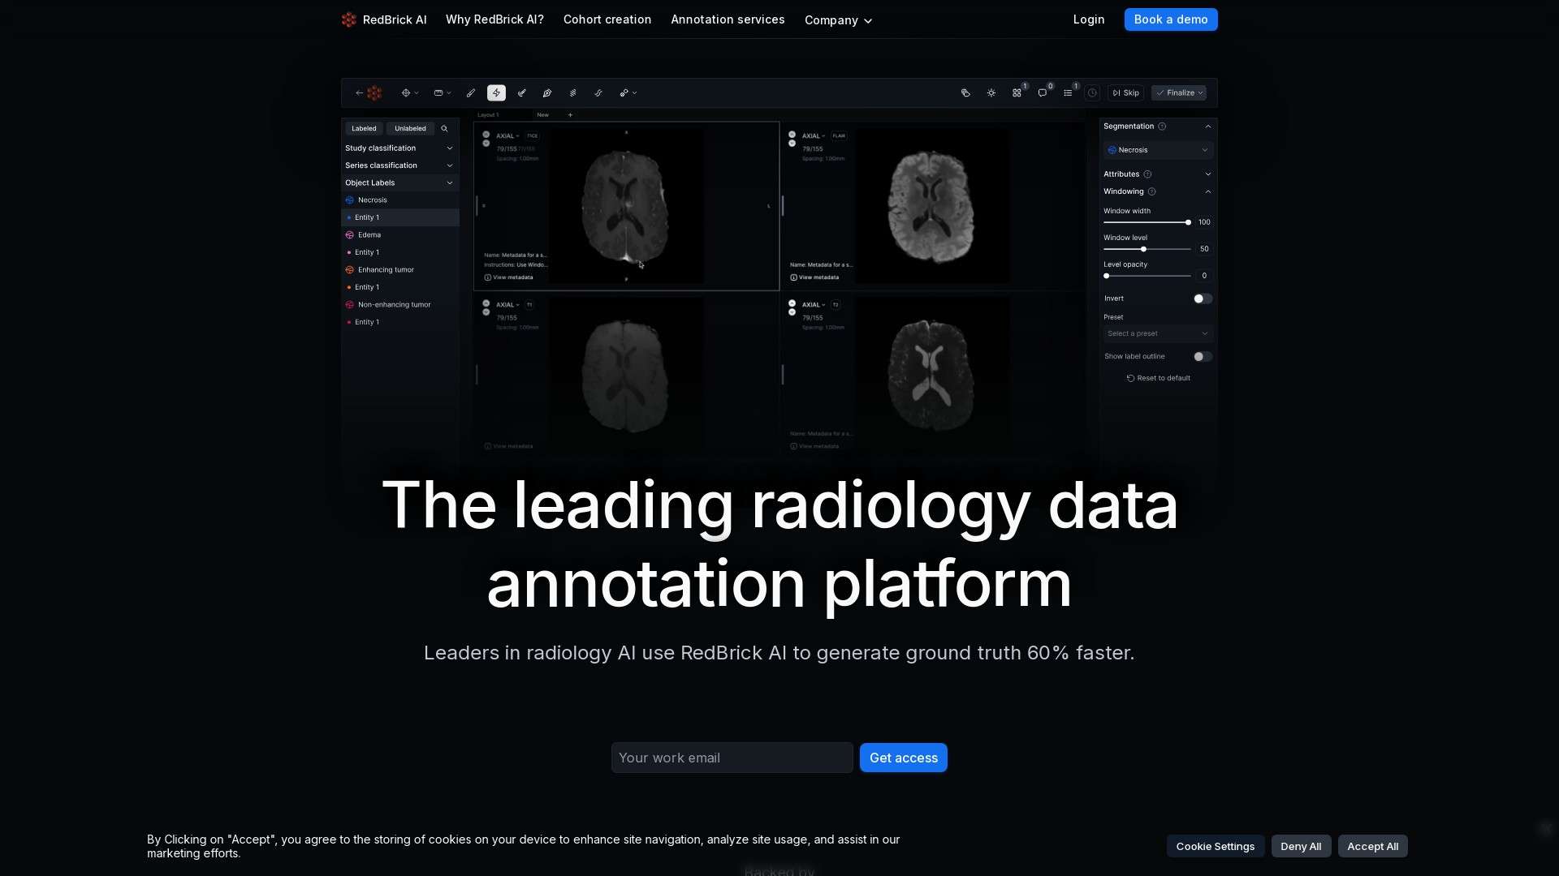Viewport: 1559px width, 876px height.
Task: Select the Unlabeled filter toggle
Action: point(410,128)
